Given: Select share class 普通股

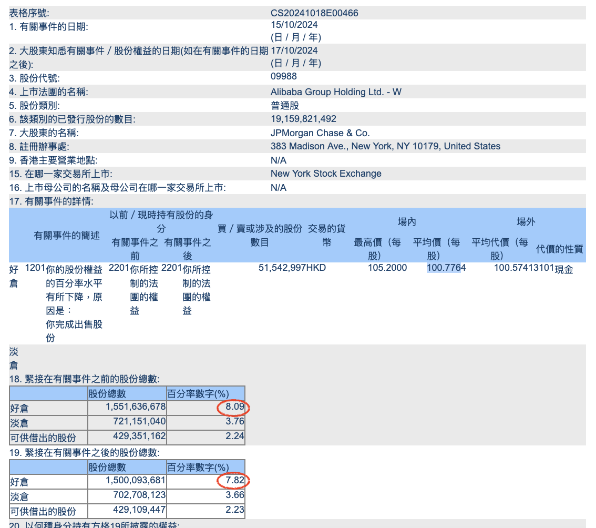Looking at the screenshot, I should (x=285, y=105).
